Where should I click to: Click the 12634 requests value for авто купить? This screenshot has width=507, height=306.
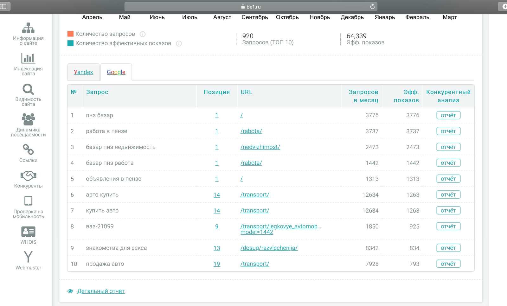tap(370, 194)
